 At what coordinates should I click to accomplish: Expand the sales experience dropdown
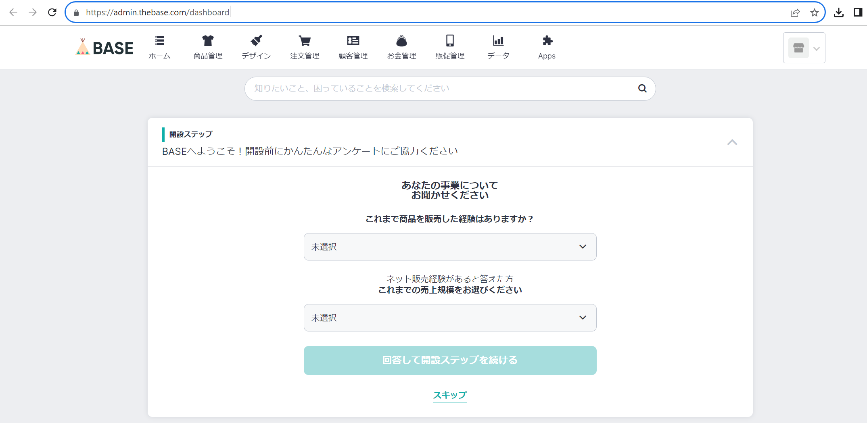(450, 247)
